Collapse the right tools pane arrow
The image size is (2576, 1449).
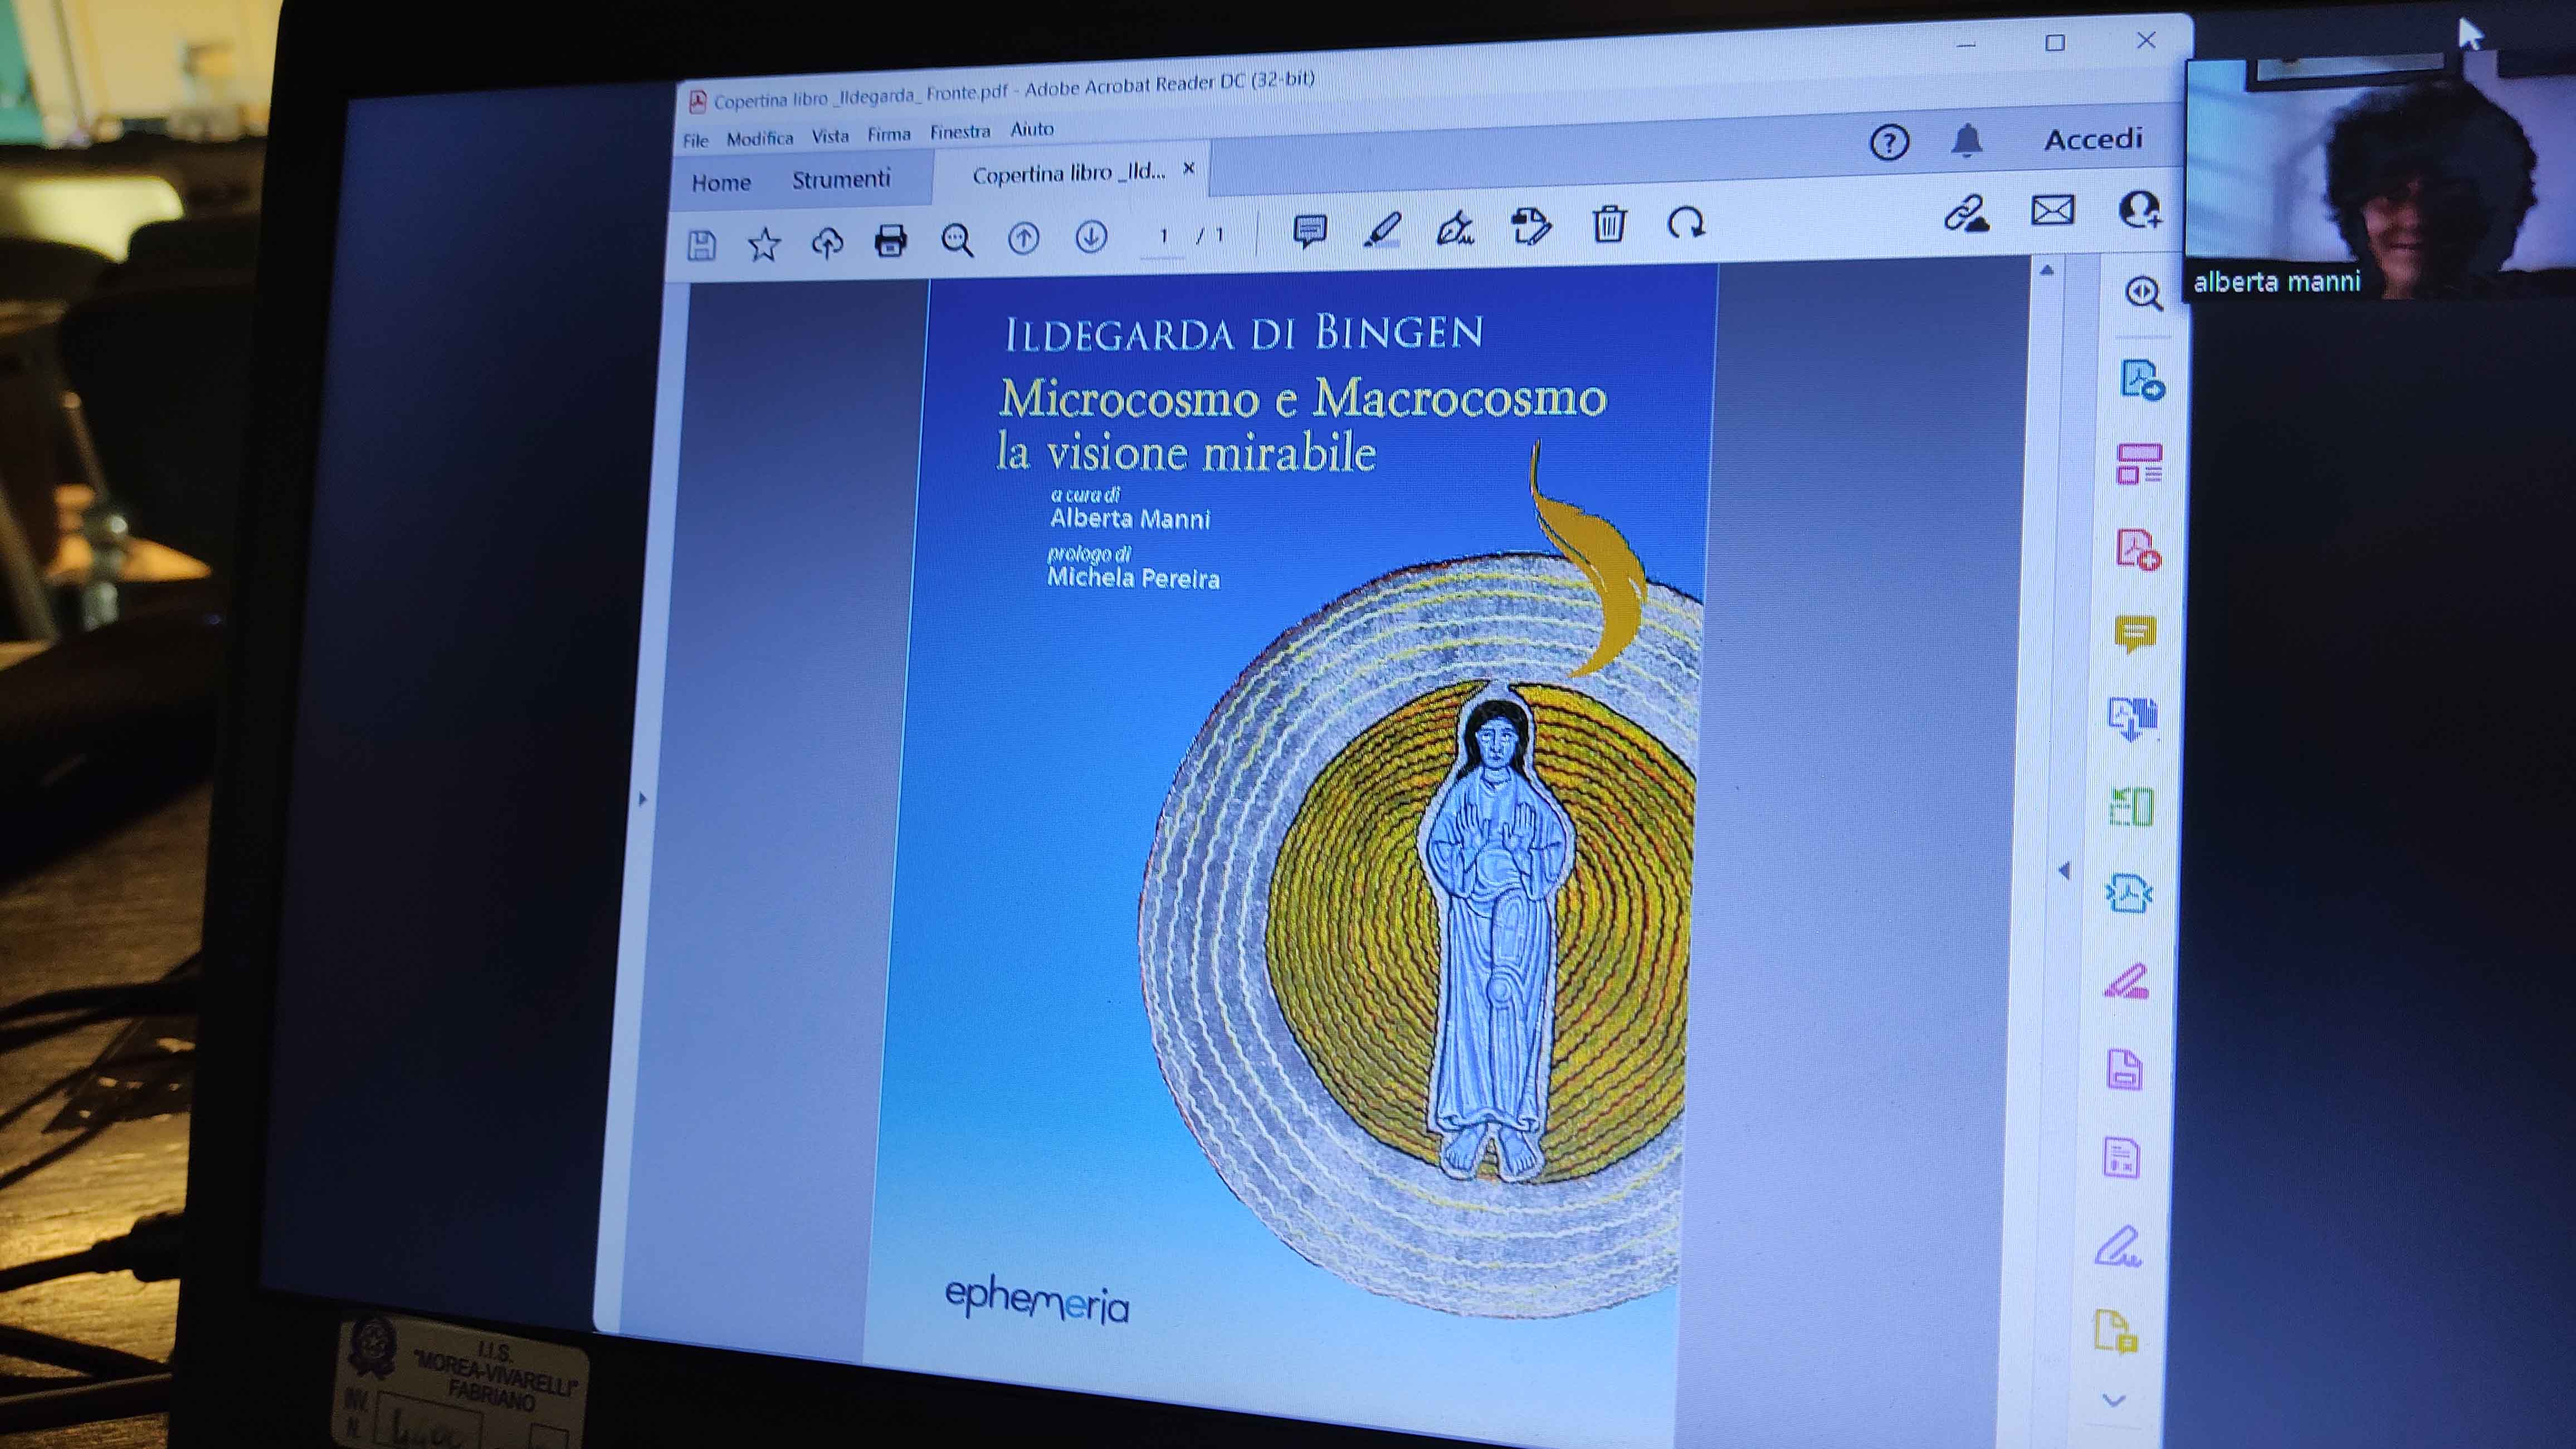[2064, 871]
